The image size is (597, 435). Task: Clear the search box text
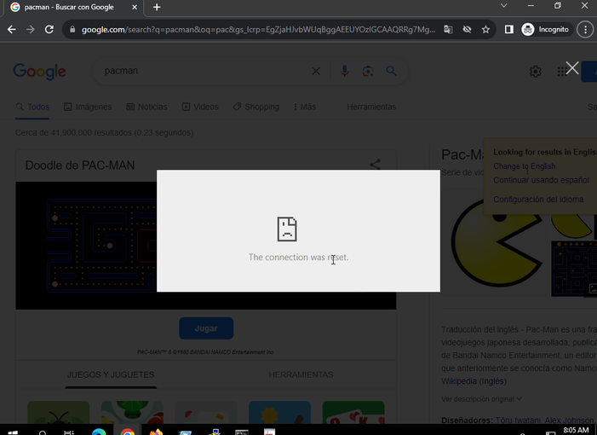click(316, 71)
